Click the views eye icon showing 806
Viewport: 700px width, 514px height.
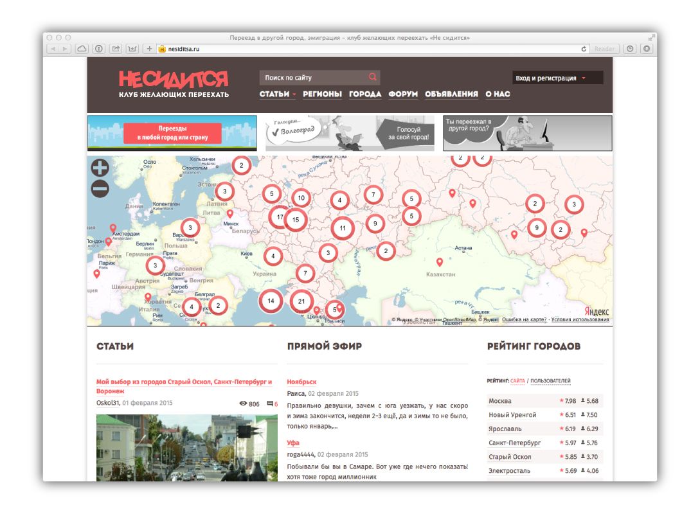click(x=244, y=403)
